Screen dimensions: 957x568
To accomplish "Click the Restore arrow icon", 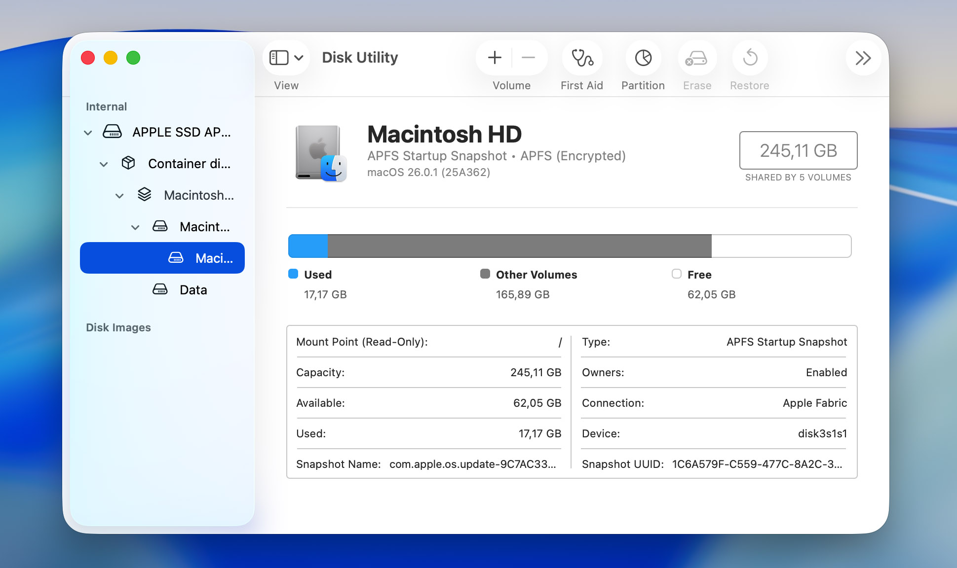I will pos(750,58).
